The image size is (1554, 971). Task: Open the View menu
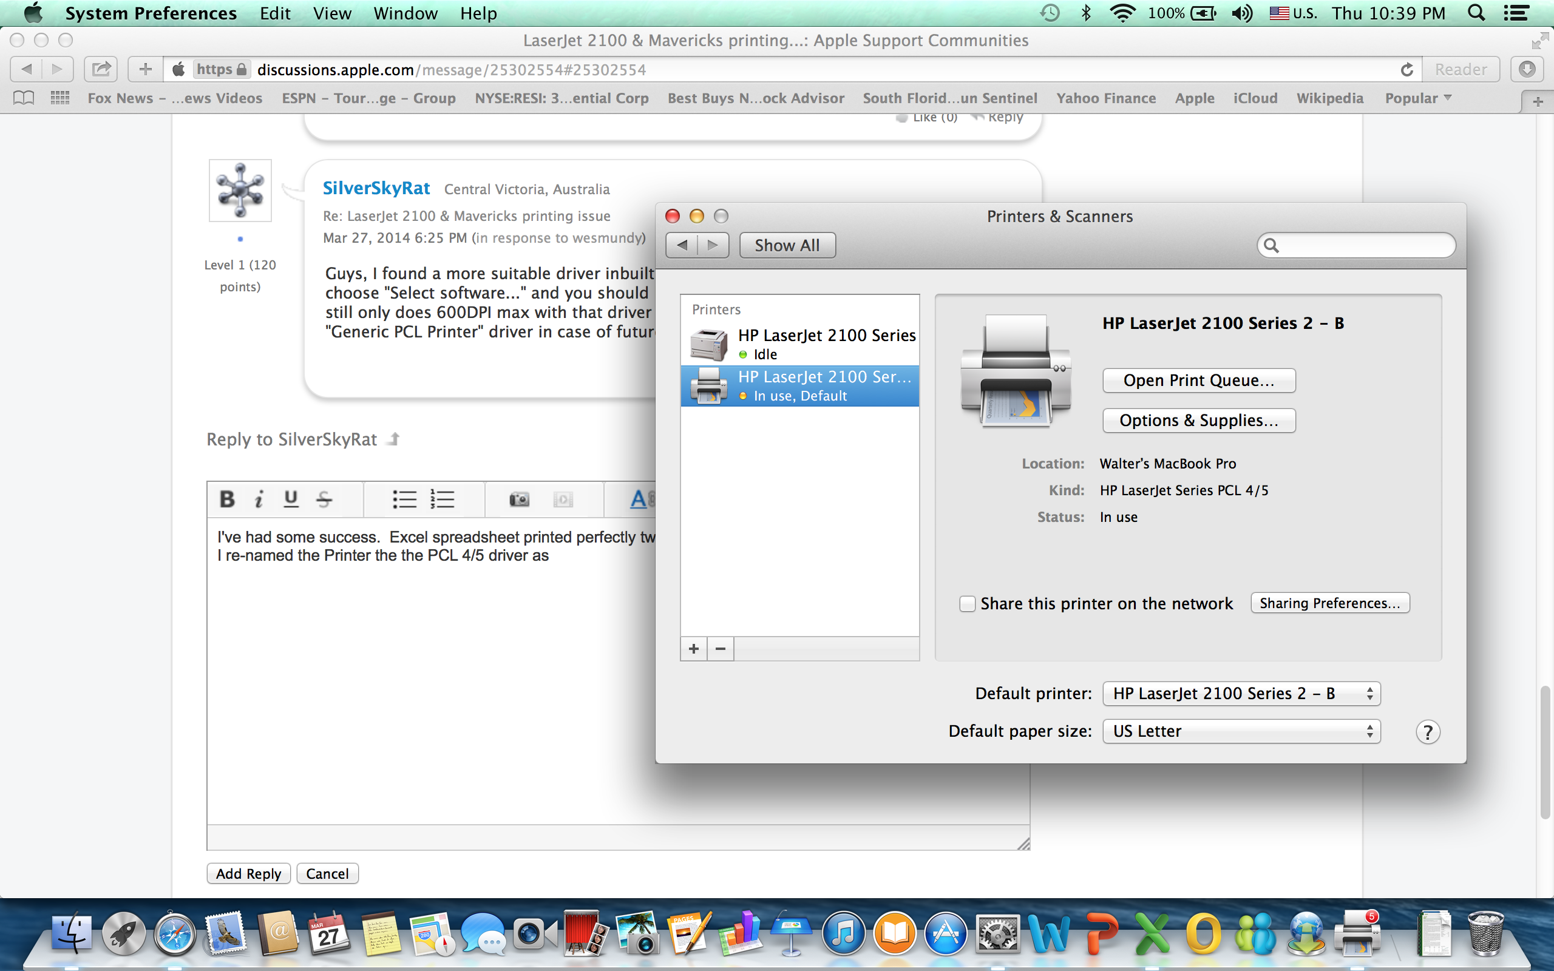(x=332, y=13)
